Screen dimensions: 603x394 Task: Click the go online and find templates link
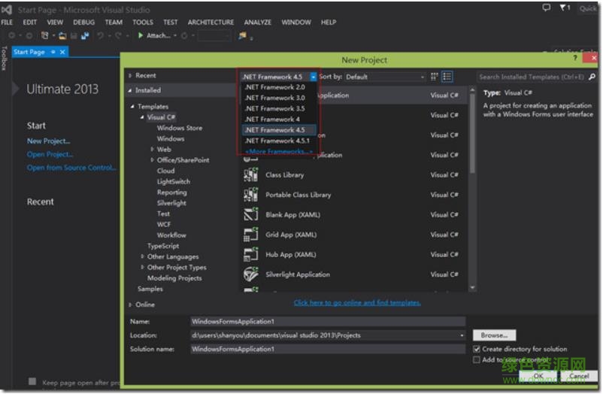click(x=357, y=303)
